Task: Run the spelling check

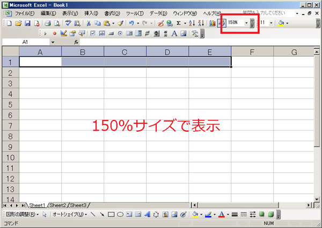Action: coord(68,23)
